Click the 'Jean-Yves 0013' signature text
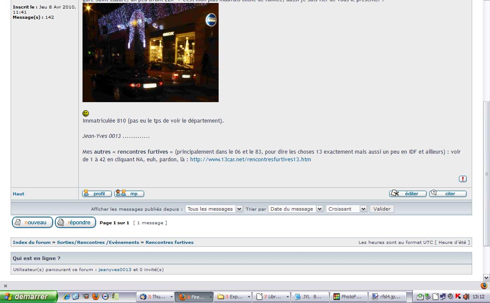This screenshot has height=303, width=490. 102,136
